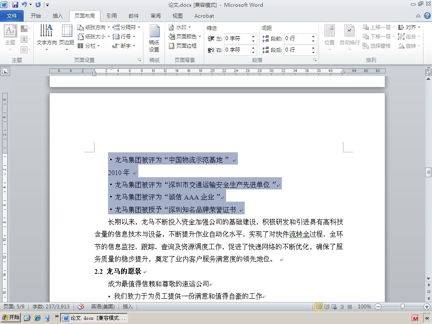Switch to References (引用) tab
The width and height of the screenshot is (432, 324).
[111, 16]
